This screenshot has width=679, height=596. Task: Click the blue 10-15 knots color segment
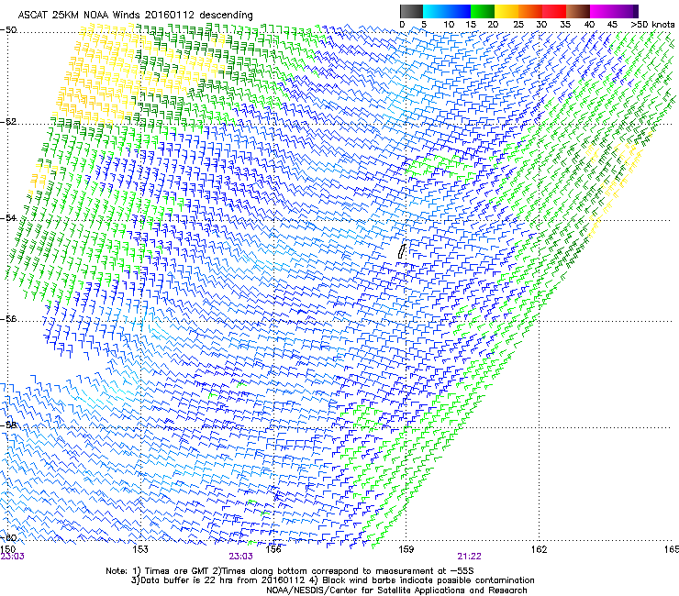pos(459,11)
